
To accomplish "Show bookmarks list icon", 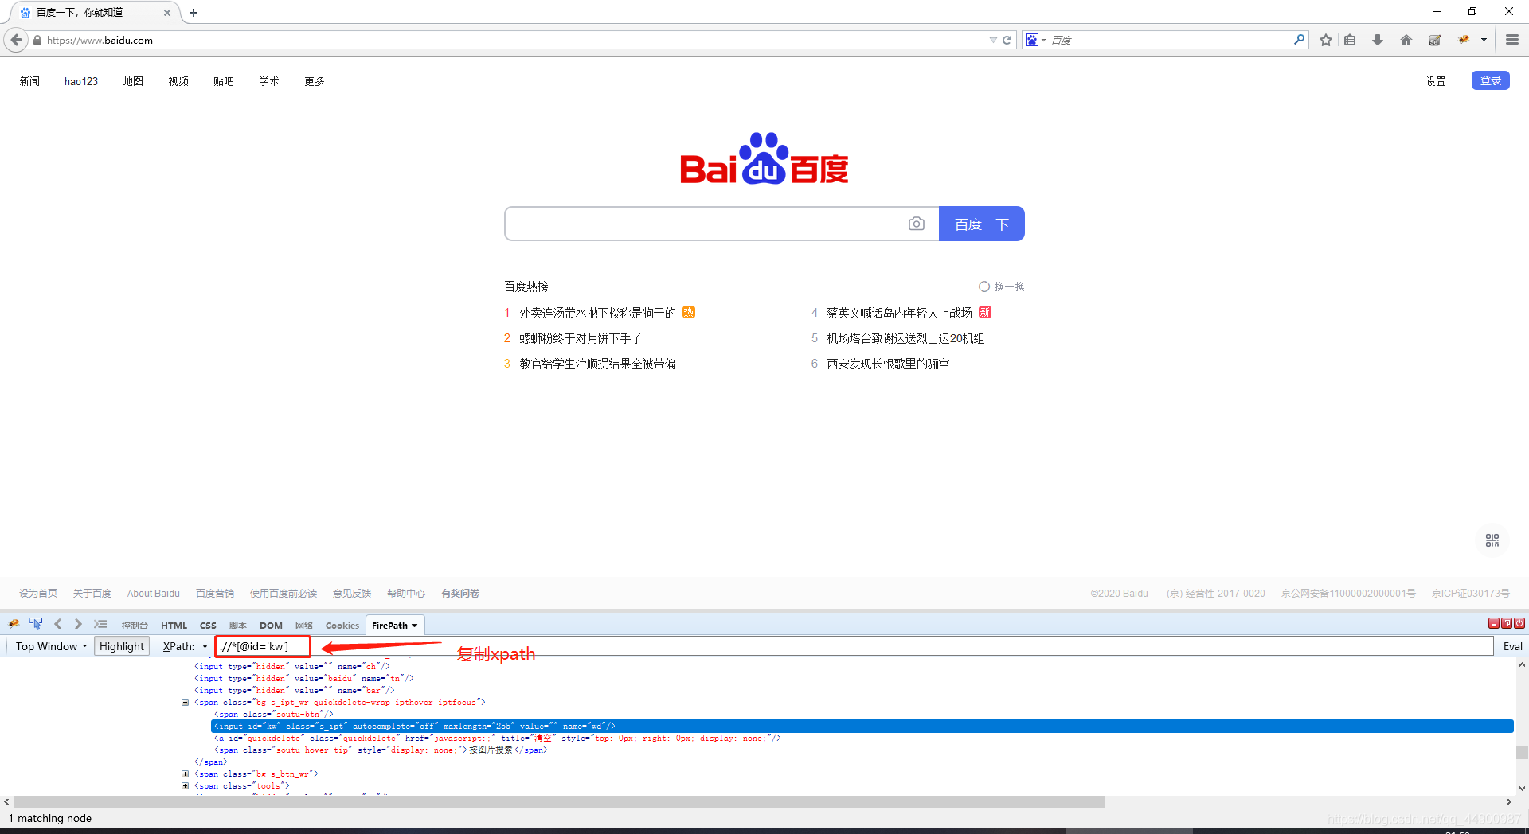I will pos(1350,40).
